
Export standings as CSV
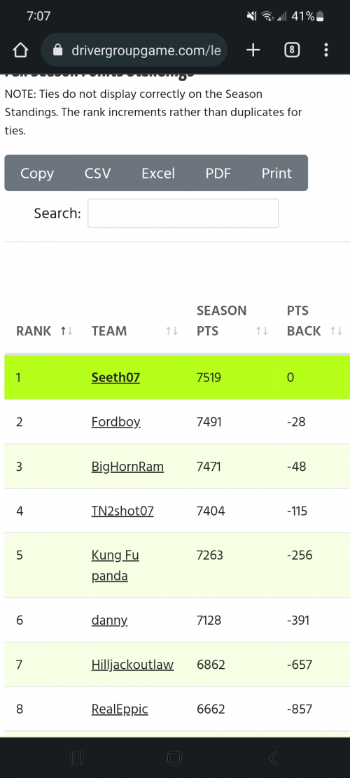tap(98, 174)
